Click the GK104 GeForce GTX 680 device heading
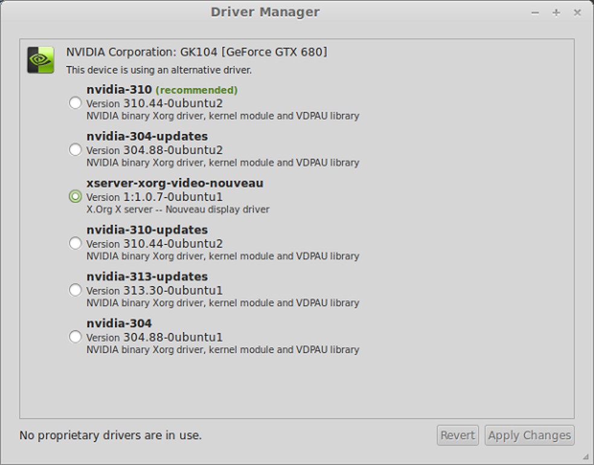The height and width of the screenshot is (465, 594). 196,52
